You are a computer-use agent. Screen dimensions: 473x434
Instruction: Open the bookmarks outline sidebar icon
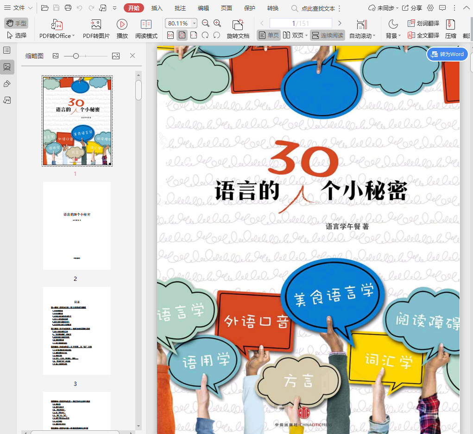click(x=7, y=50)
